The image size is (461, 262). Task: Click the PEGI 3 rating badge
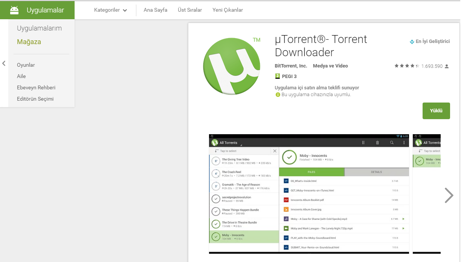[x=286, y=76]
